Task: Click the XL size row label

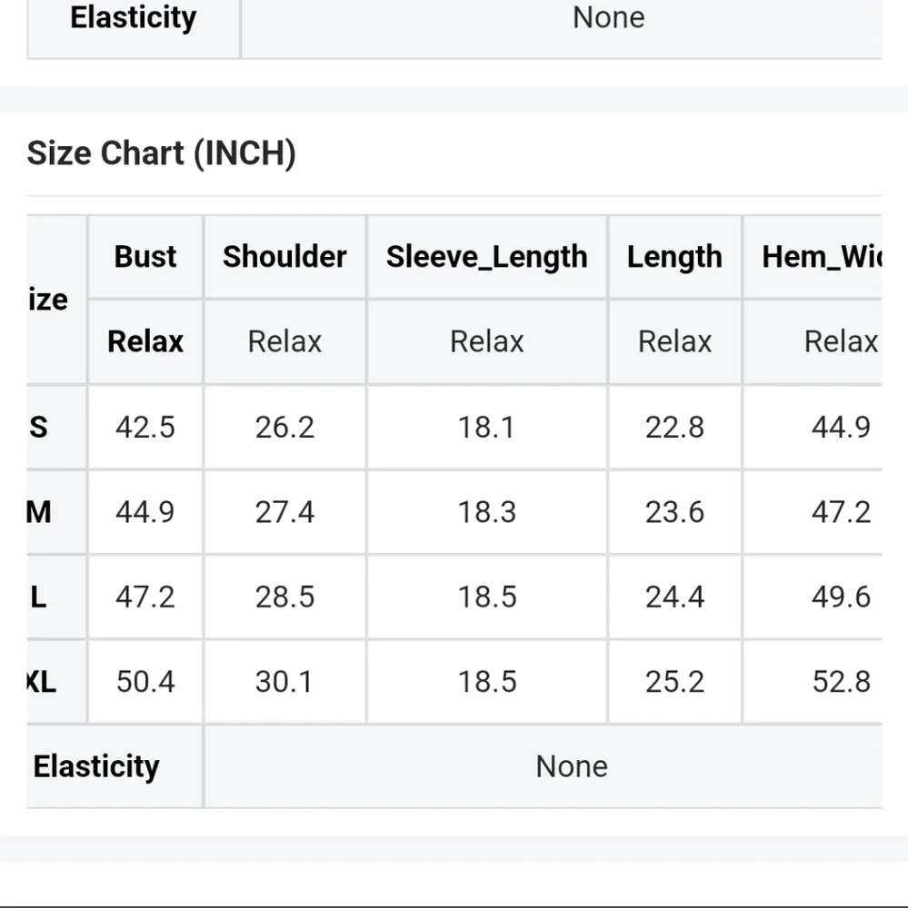Action: (x=41, y=682)
